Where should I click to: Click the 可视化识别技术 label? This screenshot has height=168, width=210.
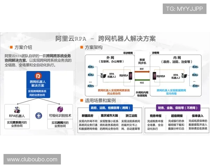point(60,115)
